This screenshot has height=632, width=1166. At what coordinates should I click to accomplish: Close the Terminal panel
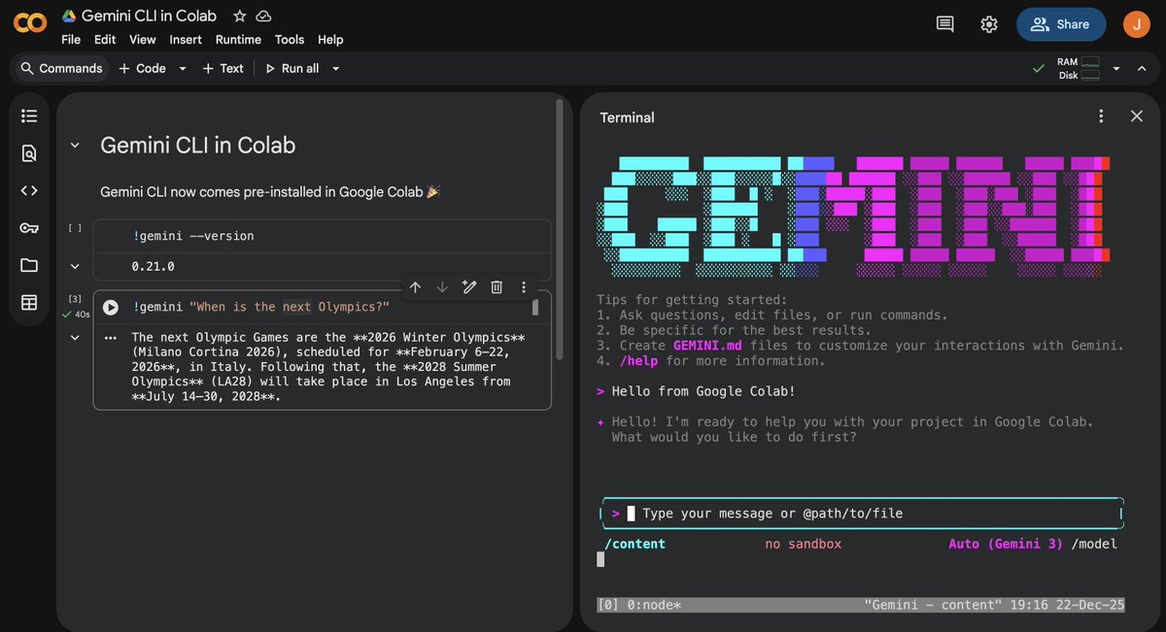(x=1137, y=116)
